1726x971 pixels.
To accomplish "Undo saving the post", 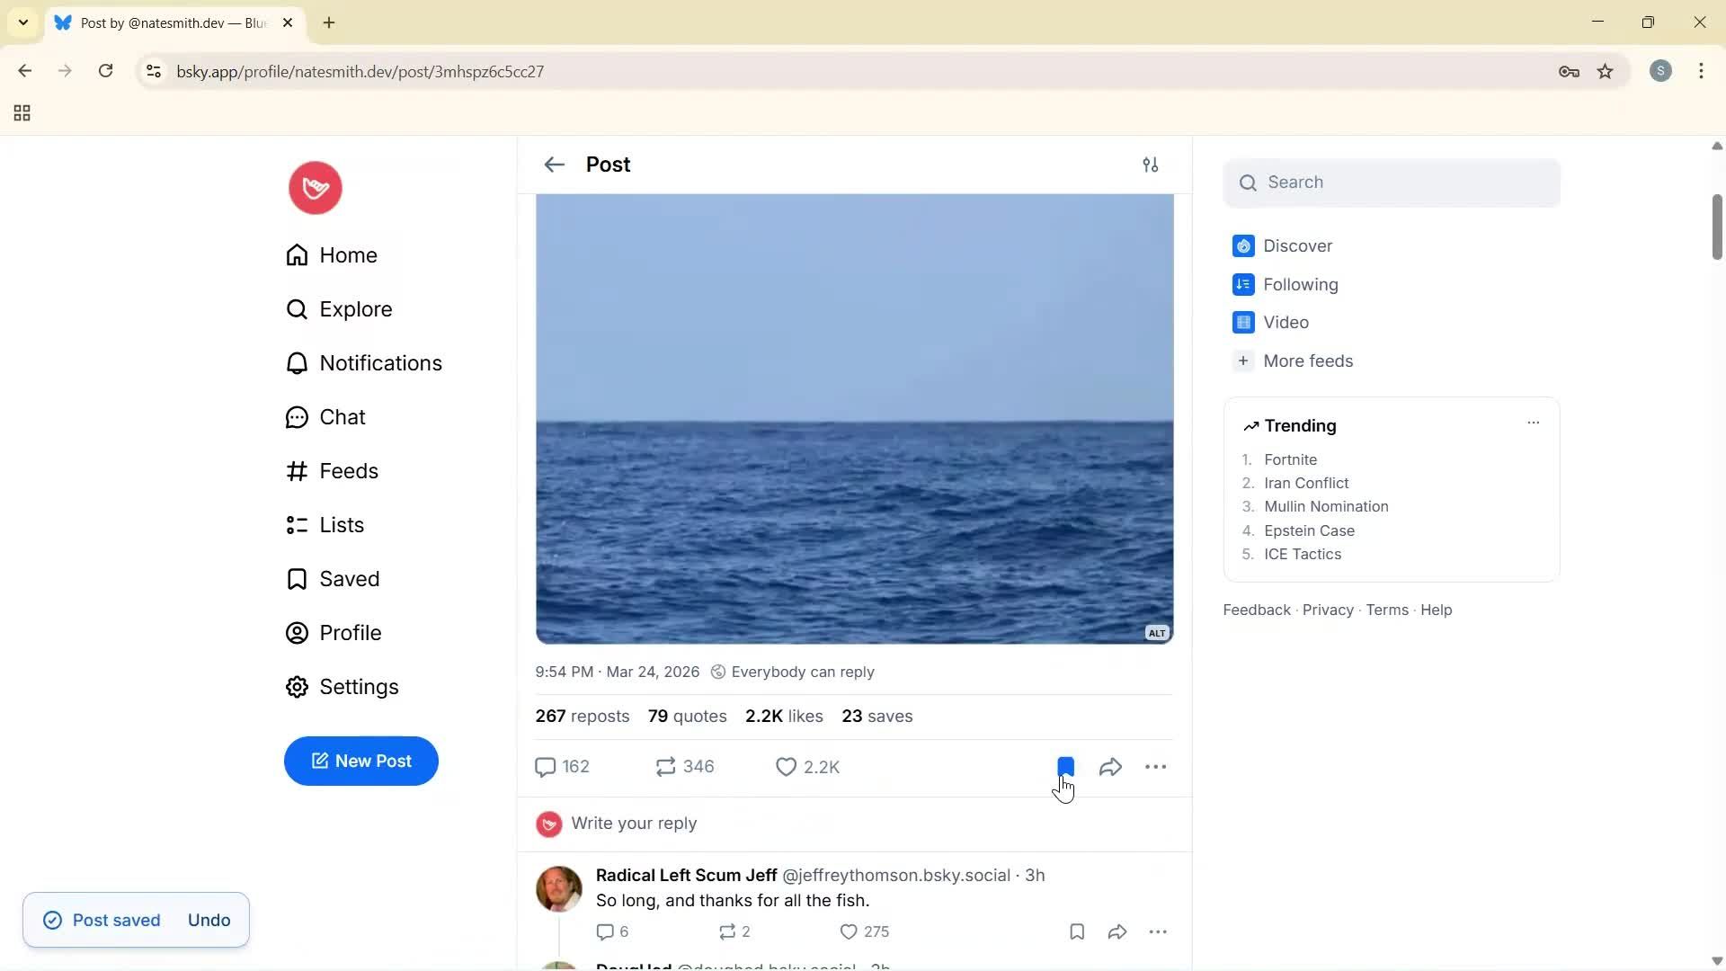I will [x=208, y=919].
